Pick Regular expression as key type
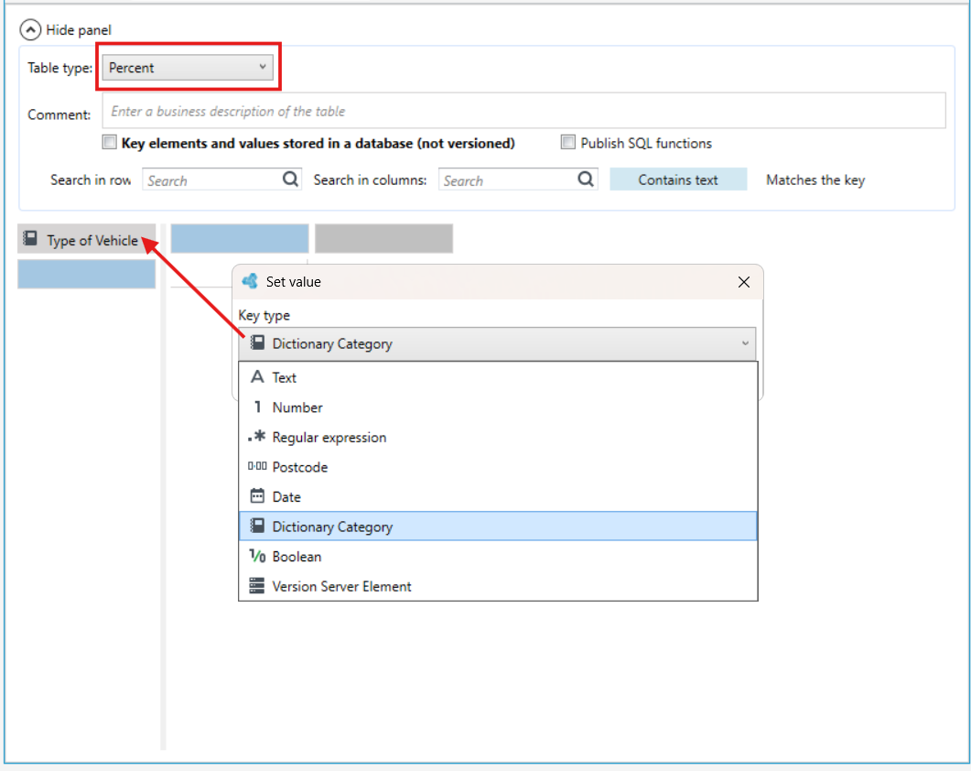Screen dimensions: 971x771 click(x=498, y=437)
